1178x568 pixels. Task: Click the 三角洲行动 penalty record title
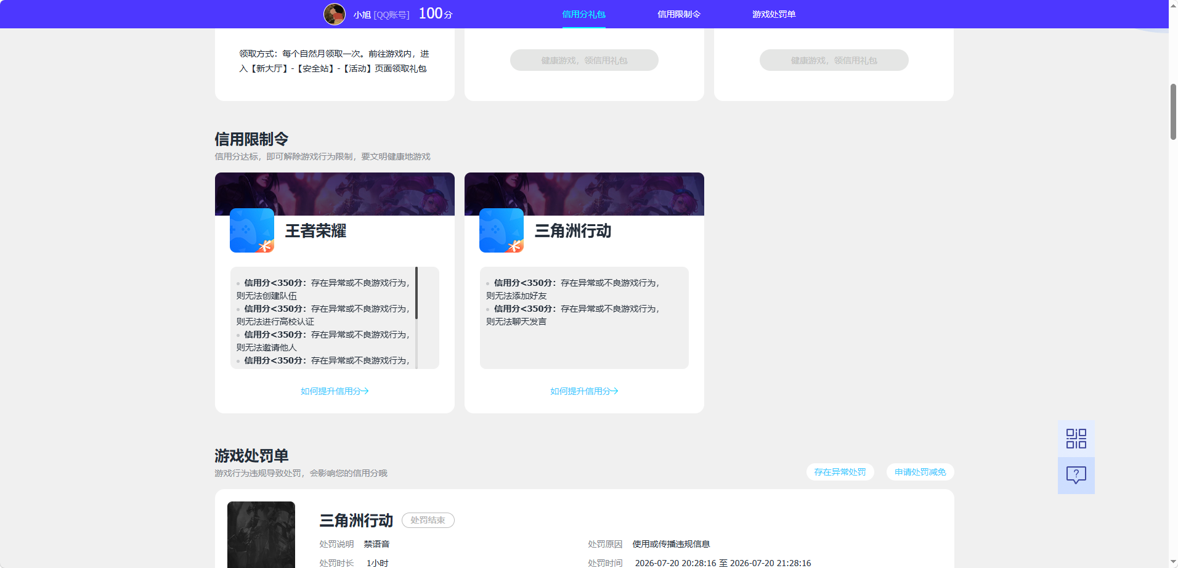[356, 521]
